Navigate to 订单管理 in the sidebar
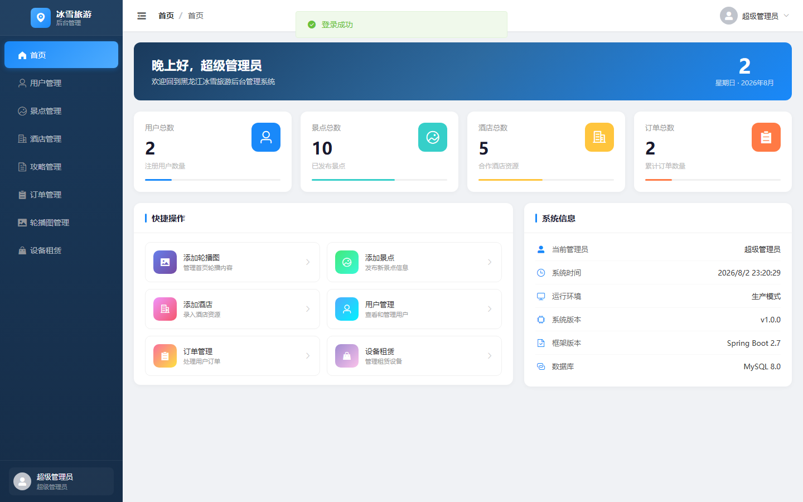Image resolution: width=803 pixels, height=502 pixels. pos(61,194)
